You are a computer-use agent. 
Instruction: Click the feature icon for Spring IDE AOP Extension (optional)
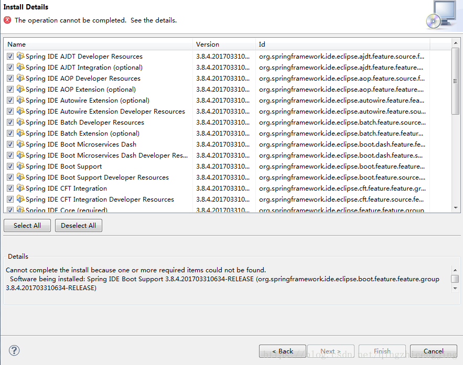20,89
